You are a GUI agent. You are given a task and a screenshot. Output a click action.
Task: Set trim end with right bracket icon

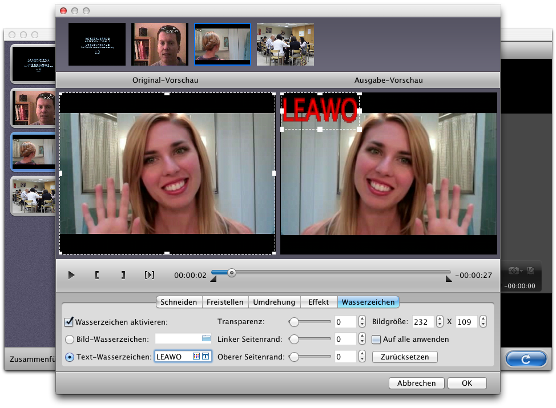pos(123,275)
